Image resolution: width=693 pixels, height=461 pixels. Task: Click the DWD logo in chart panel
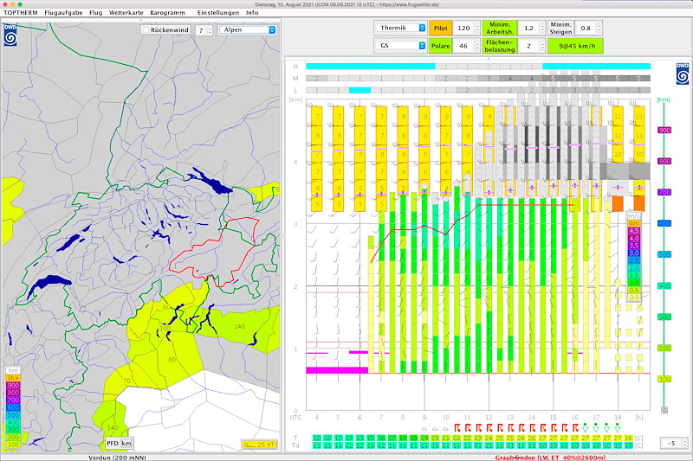682,74
